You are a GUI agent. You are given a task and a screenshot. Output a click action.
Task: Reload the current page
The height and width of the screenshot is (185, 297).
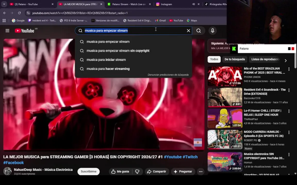tap(19, 13)
